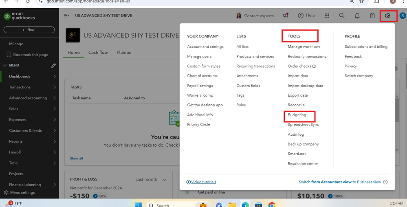Open Chrome from the taskbar

(x=272, y=205)
